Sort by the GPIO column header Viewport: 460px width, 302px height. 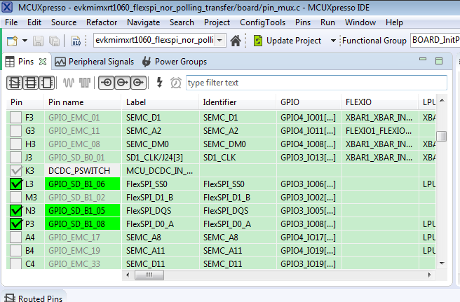pos(309,102)
